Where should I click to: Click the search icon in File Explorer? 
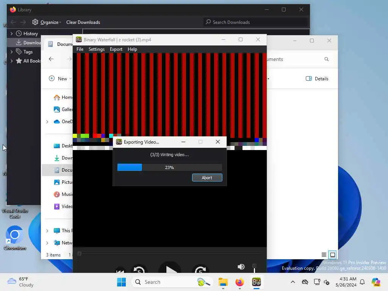[326, 59]
